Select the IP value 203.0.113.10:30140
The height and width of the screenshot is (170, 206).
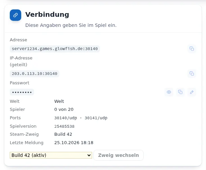(x=34, y=74)
